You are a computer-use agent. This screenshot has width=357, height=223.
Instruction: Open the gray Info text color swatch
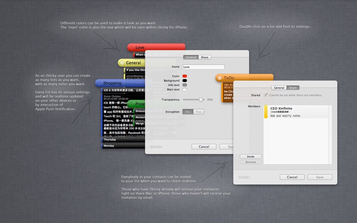[185, 85]
